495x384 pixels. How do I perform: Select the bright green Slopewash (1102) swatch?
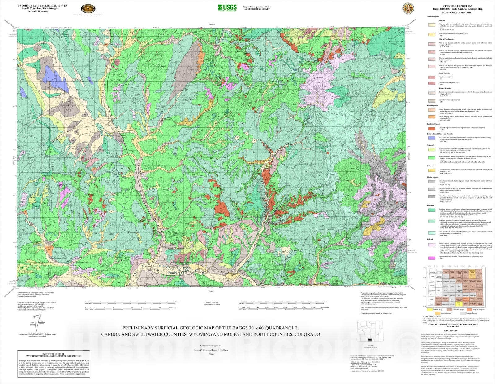(432, 158)
